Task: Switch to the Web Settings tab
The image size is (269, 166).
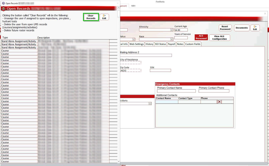Action: [137, 44]
